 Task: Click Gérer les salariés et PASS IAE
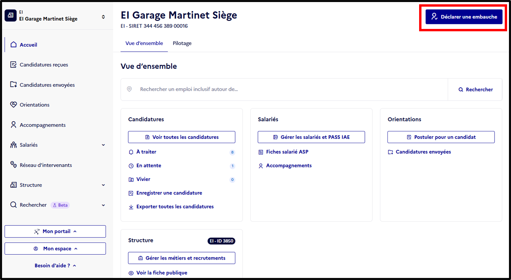coord(311,137)
